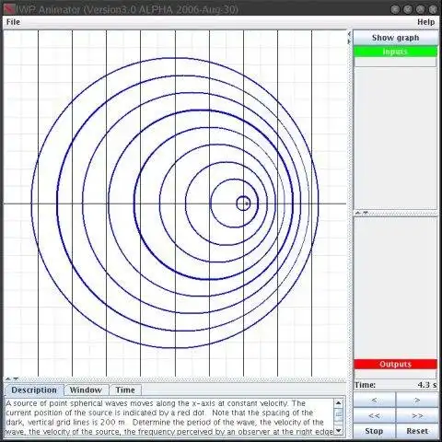Switch to the Window tab
This screenshot has width=442, height=442.
(x=86, y=390)
